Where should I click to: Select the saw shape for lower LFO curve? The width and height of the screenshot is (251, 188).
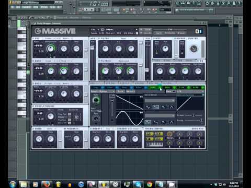pyautogui.click(x=156, y=122)
